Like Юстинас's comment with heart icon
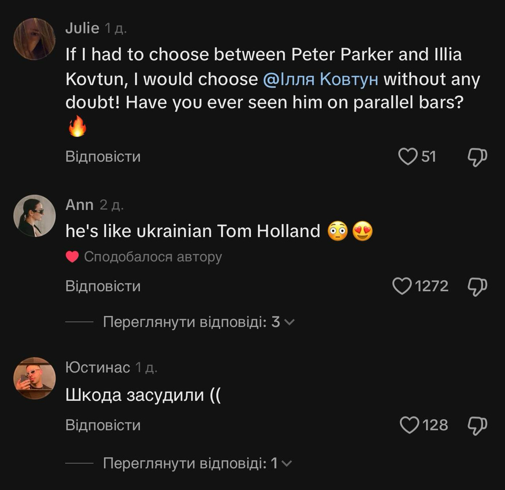 (x=409, y=425)
